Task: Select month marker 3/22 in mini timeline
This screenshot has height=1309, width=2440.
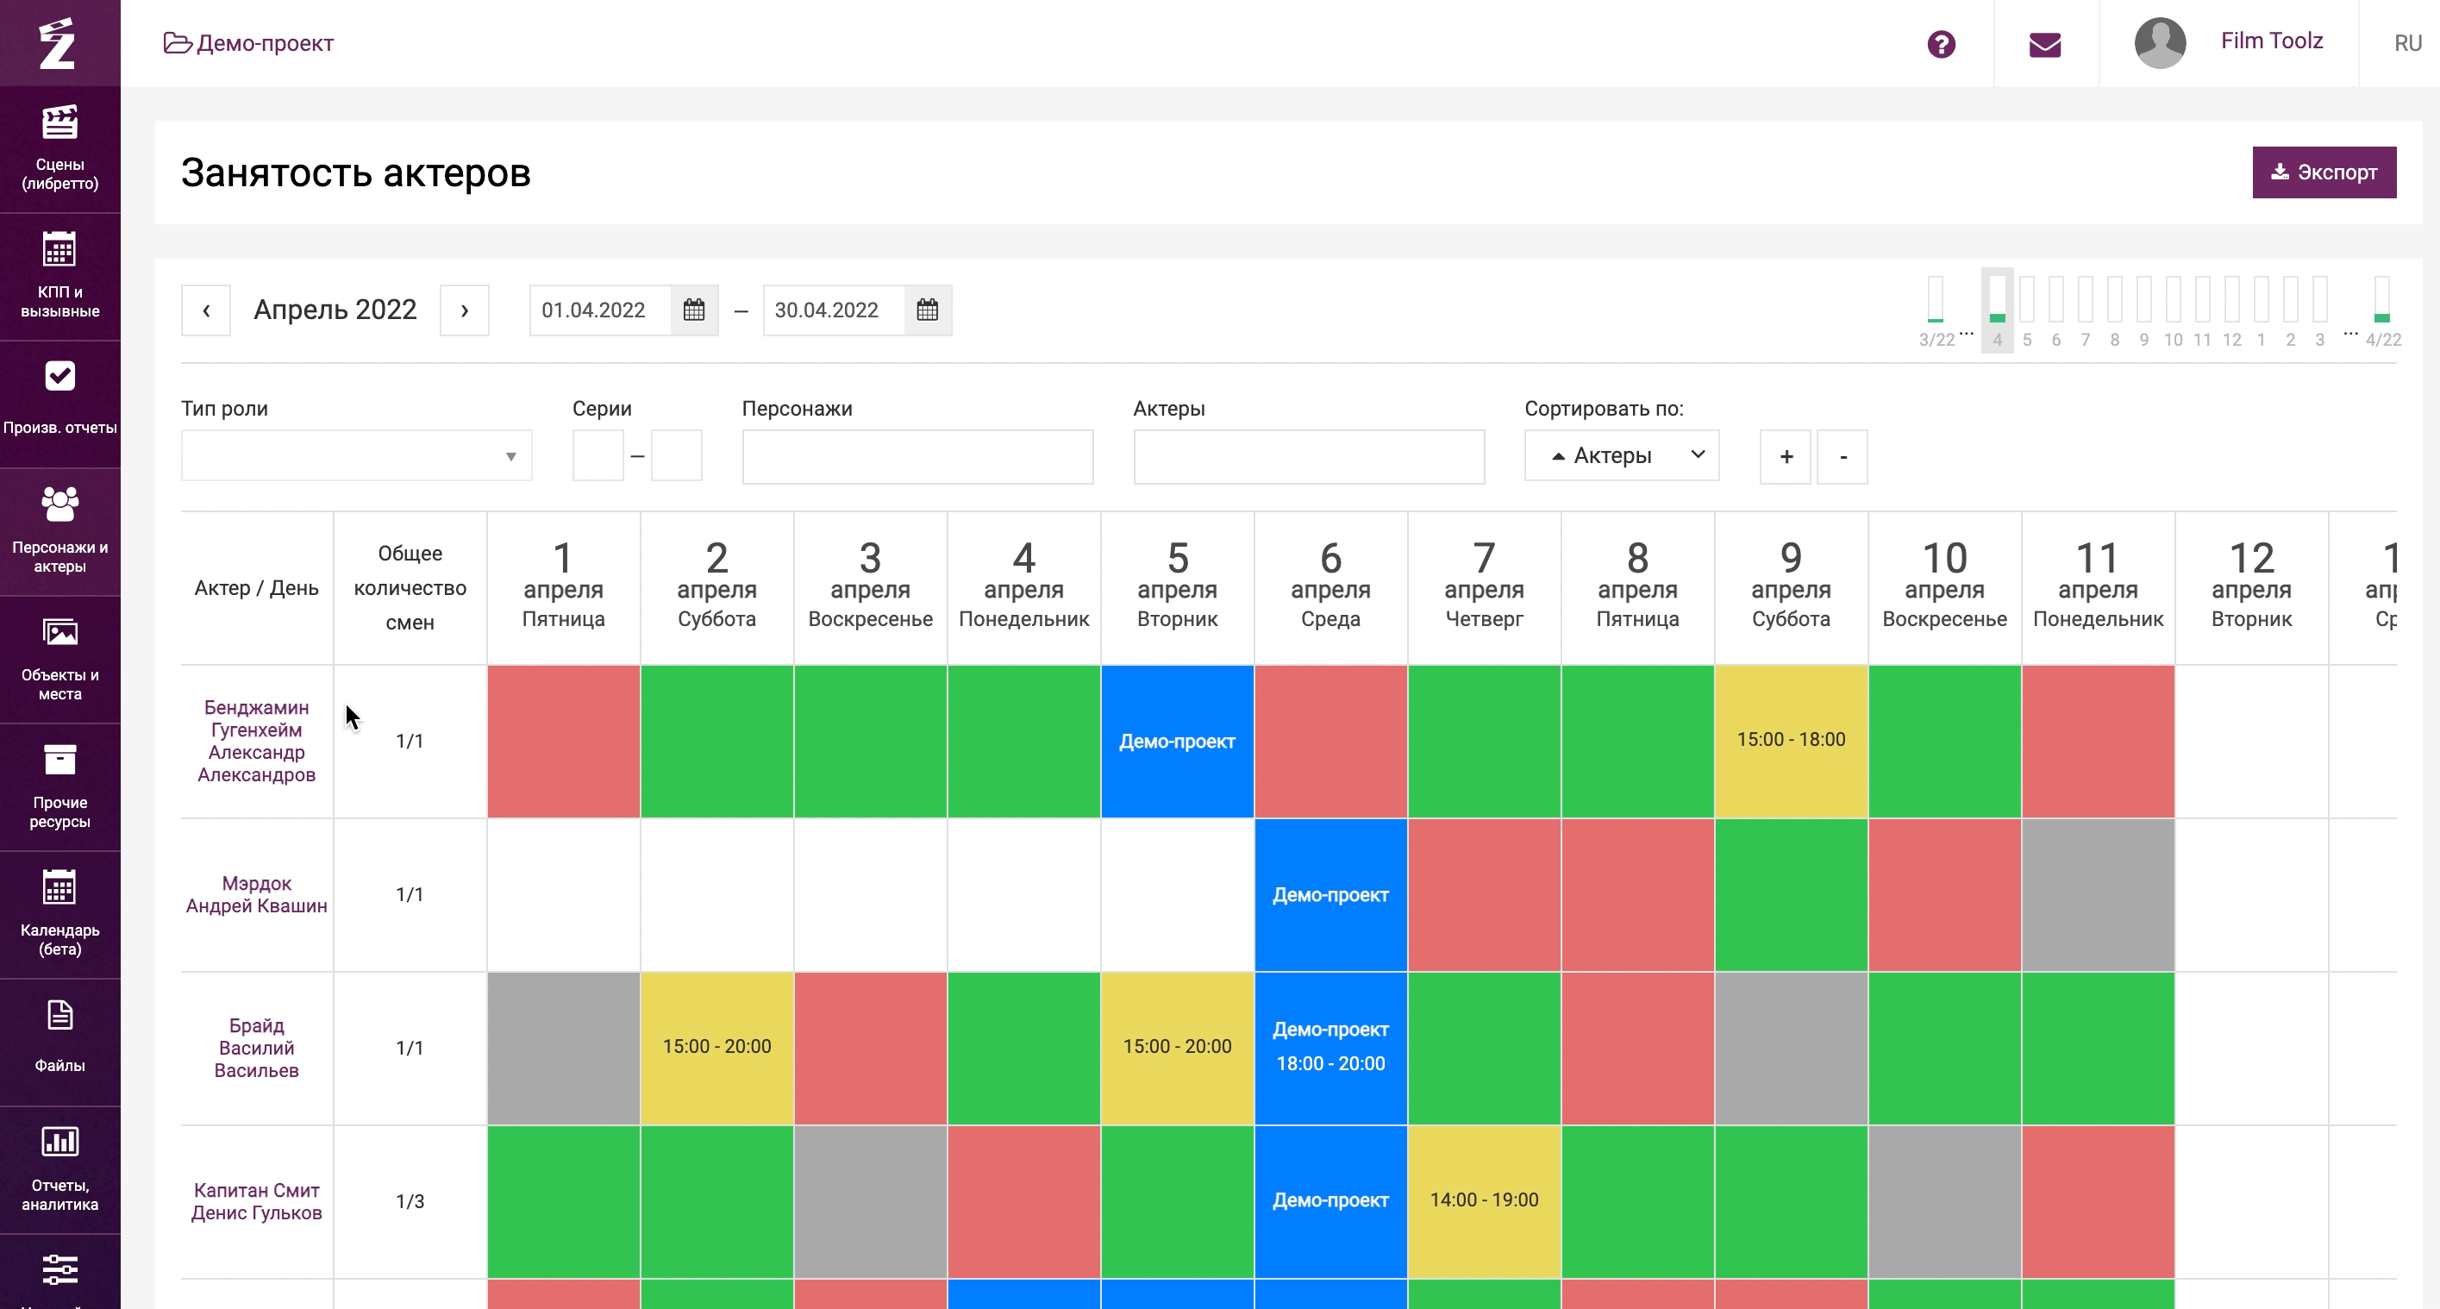Action: (1936, 312)
